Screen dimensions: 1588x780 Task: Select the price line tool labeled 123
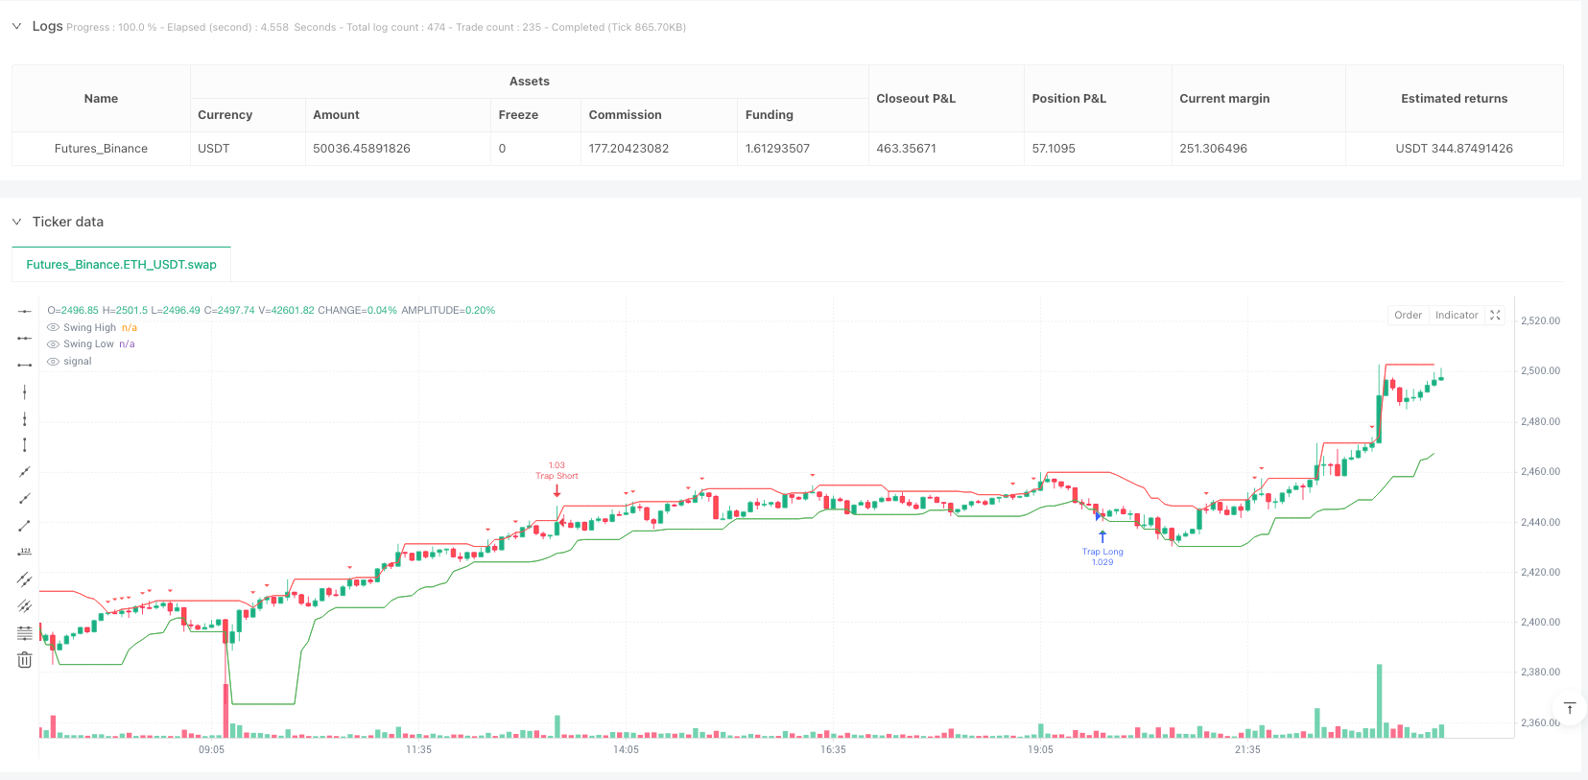point(25,553)
